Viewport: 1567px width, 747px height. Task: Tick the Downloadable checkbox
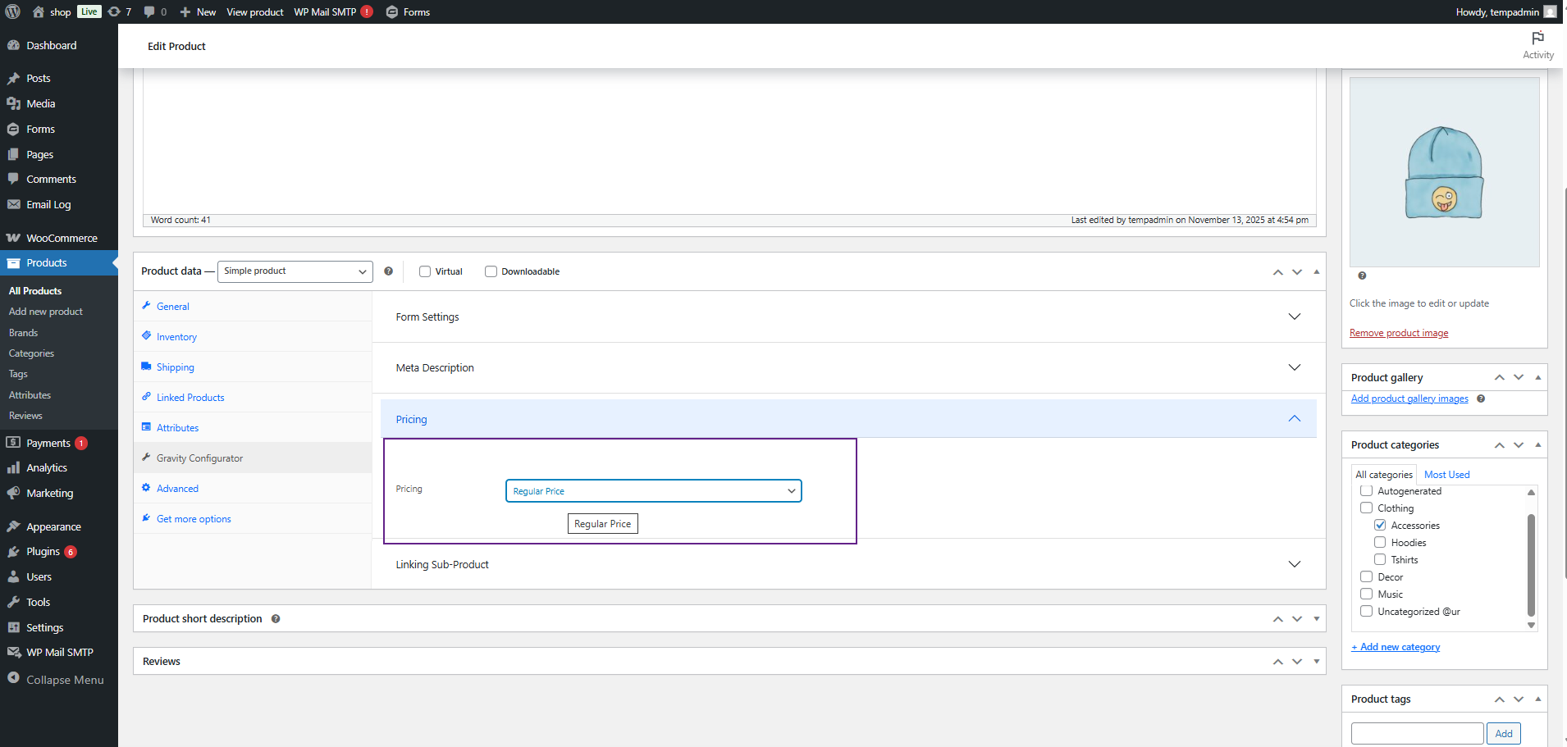tap(491, 271)
